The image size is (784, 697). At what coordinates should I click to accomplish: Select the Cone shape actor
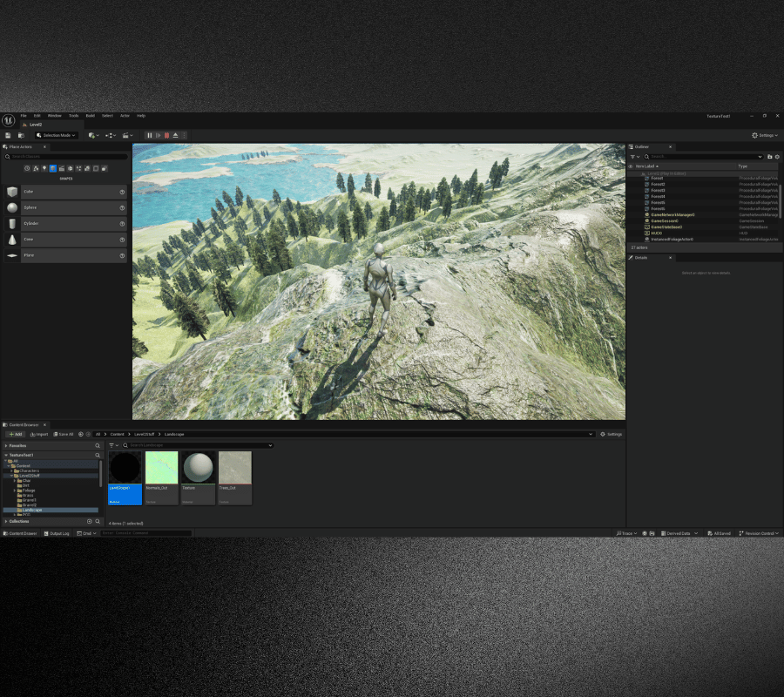click(65, 240)
